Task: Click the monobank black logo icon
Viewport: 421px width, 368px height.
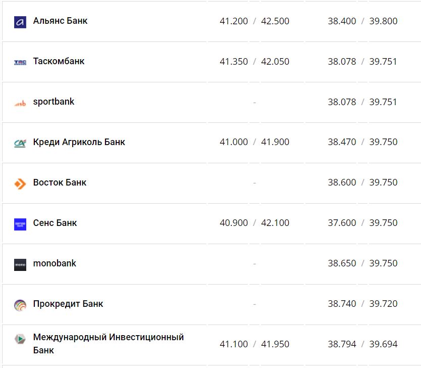Action: pos(20,264)
